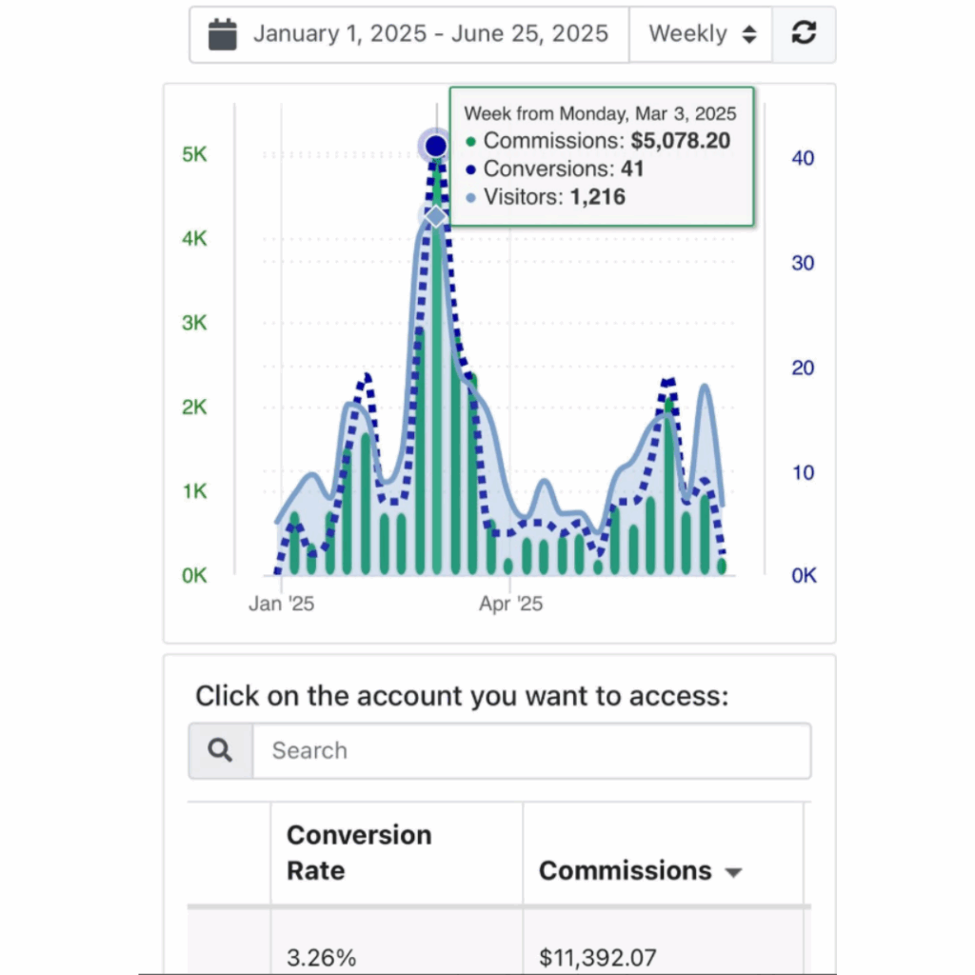
Task: Click the Apr '25 x-axis label
Action: click(510, 604)
